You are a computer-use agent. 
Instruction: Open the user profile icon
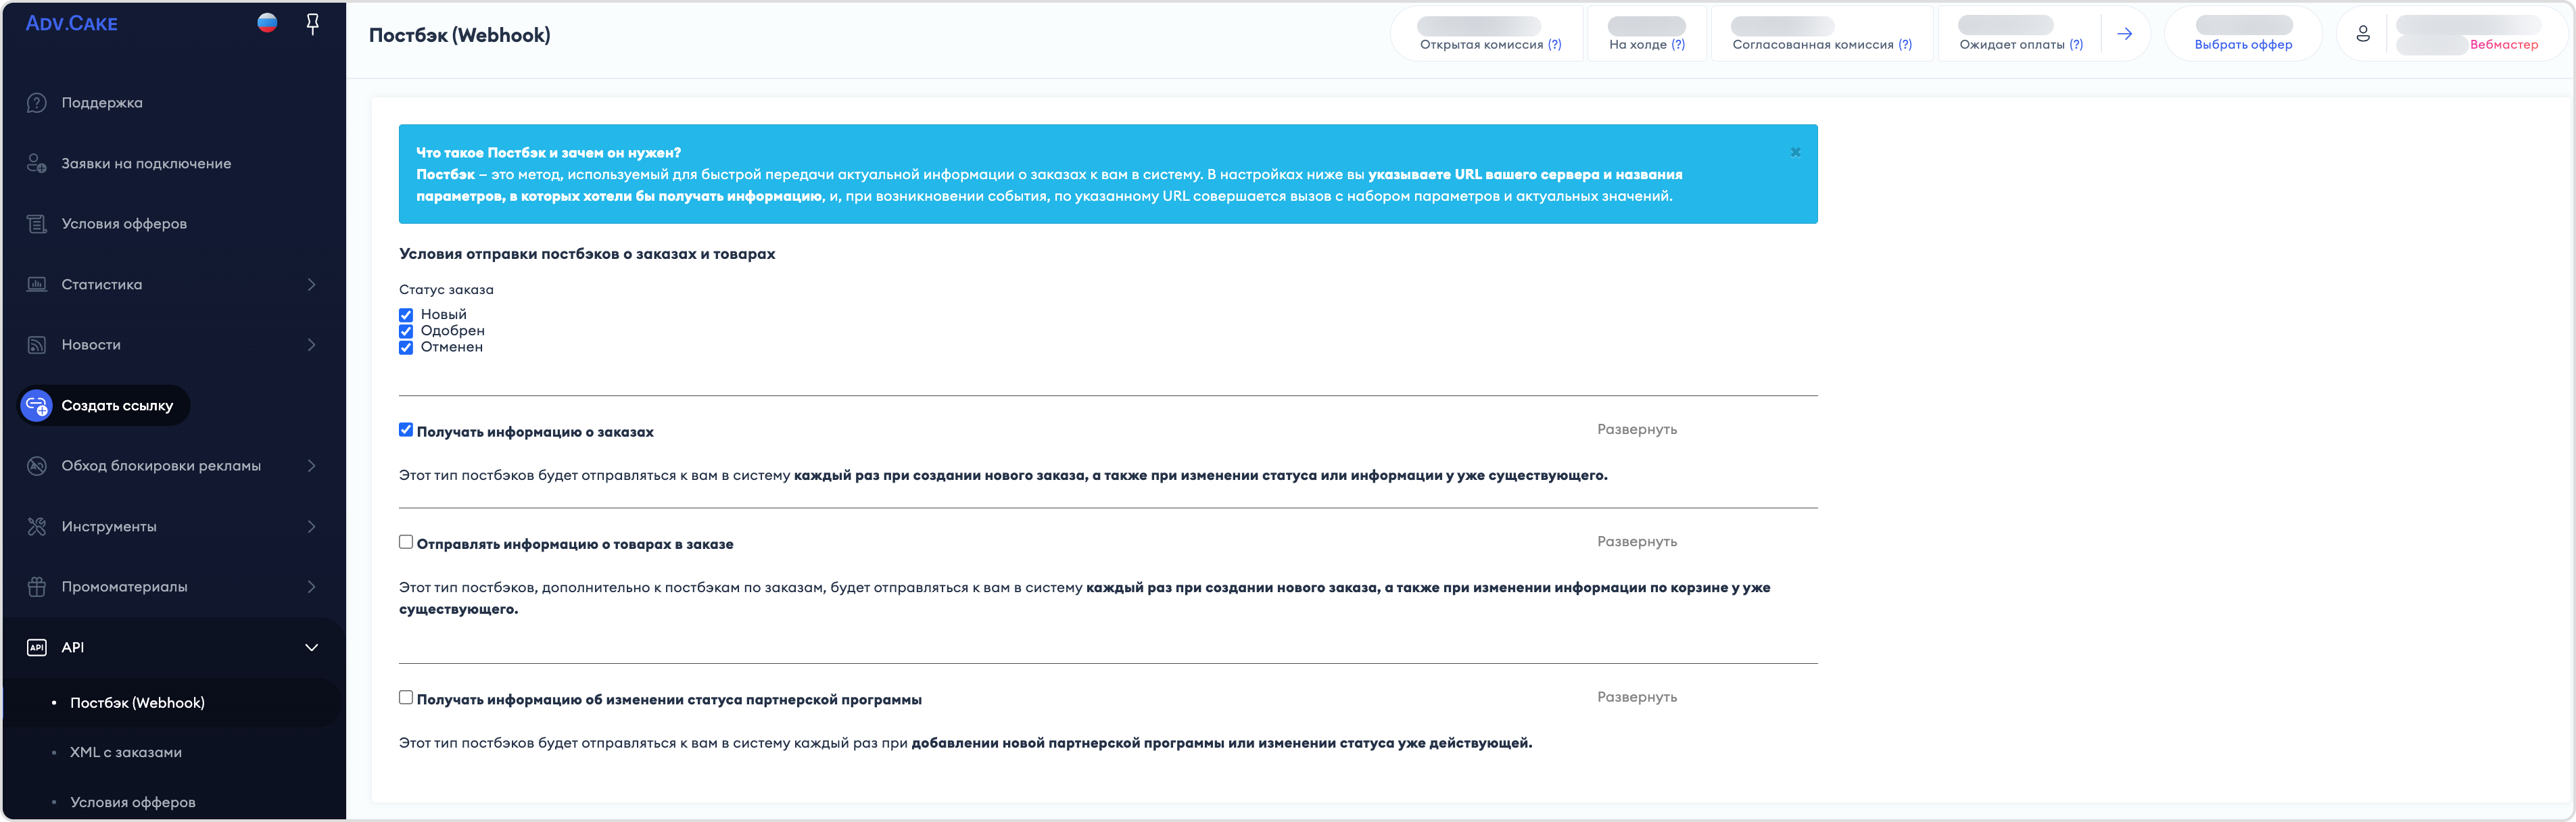point(2362,34)
